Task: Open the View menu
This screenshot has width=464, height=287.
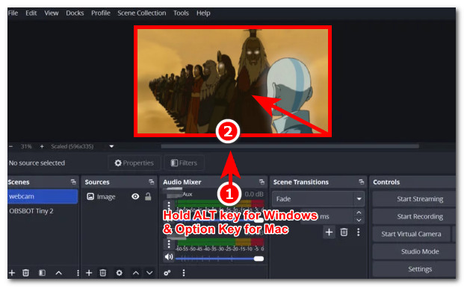Action: 52,13
